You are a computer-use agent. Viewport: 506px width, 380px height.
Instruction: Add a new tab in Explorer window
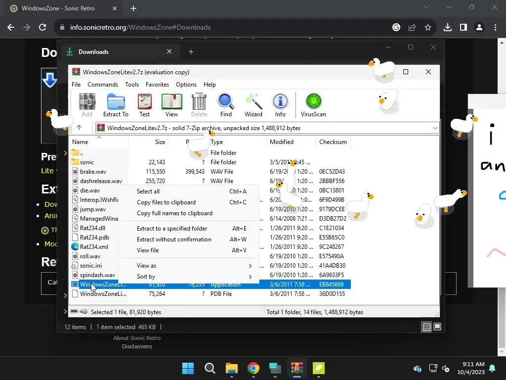(191, 51)
